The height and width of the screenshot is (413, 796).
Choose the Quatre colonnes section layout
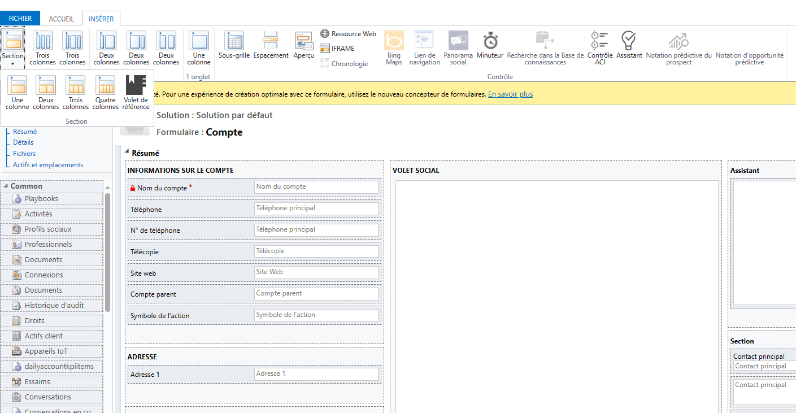coord(106,93)
